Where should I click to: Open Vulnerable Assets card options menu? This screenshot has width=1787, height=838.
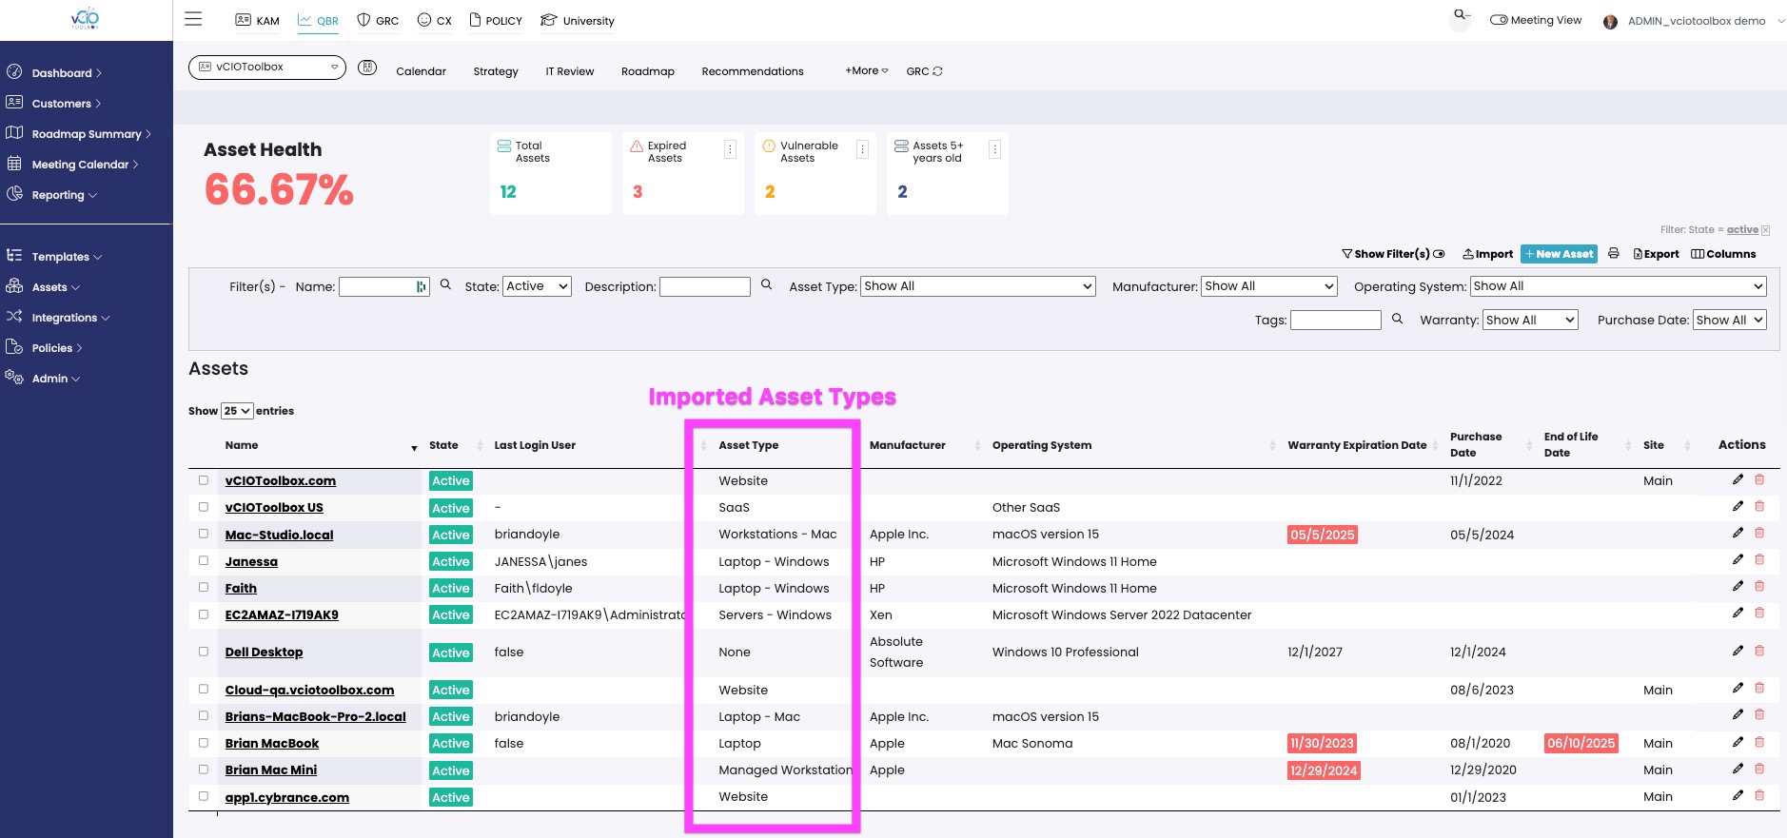click(x=862, y=149)
